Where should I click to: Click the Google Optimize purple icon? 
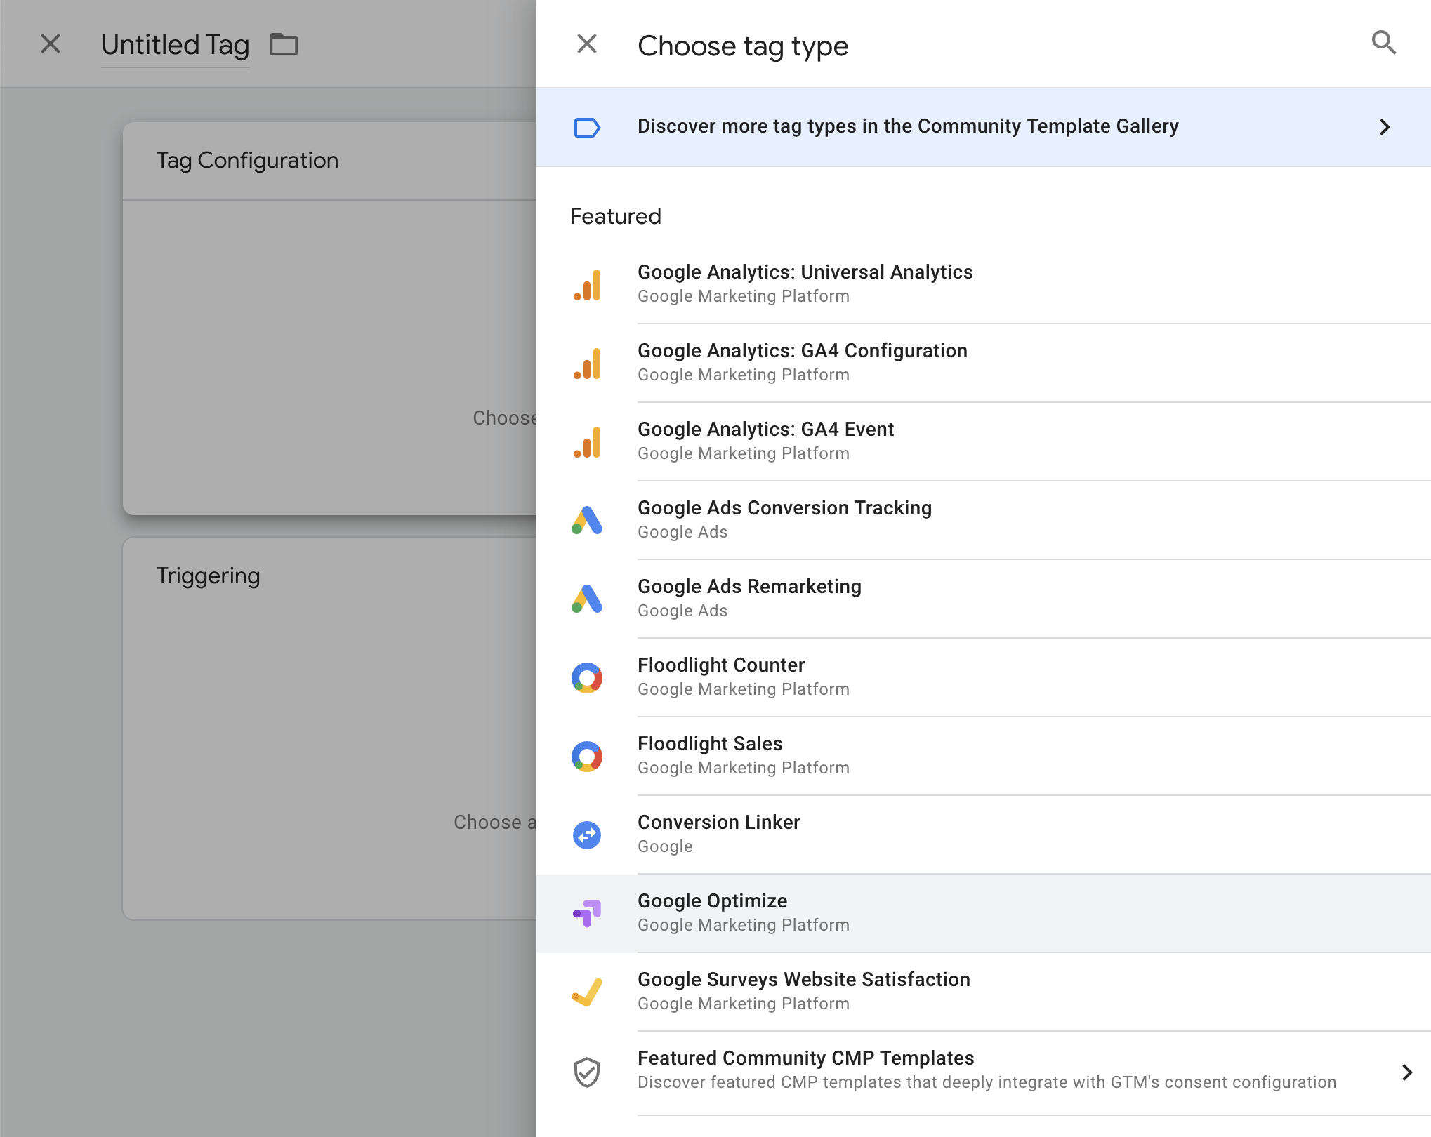click(x=587, y=914)
